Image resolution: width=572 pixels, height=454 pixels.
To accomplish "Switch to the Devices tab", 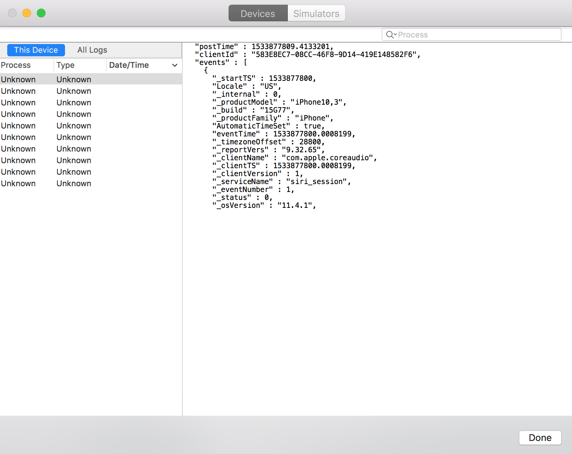I will [x=258, y=13].
